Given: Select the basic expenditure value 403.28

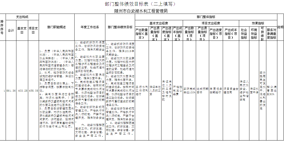Looking at the screenshot, I should tap(22, 90).
